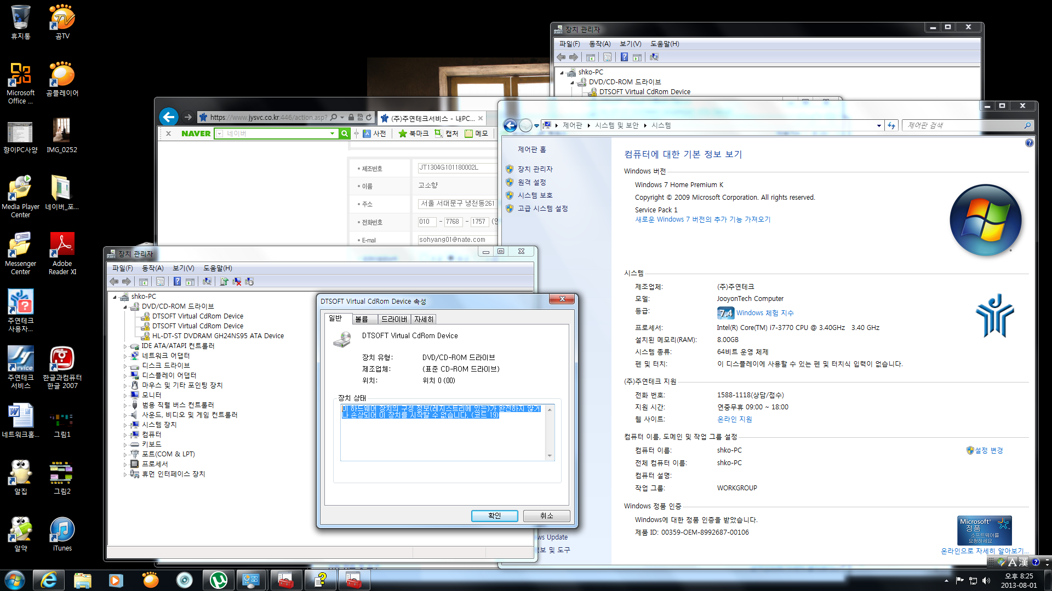This screenshot has height=591, width=1052.
Task: Expand 디스크 드라이브 tree node
Action: coord(125,366)
